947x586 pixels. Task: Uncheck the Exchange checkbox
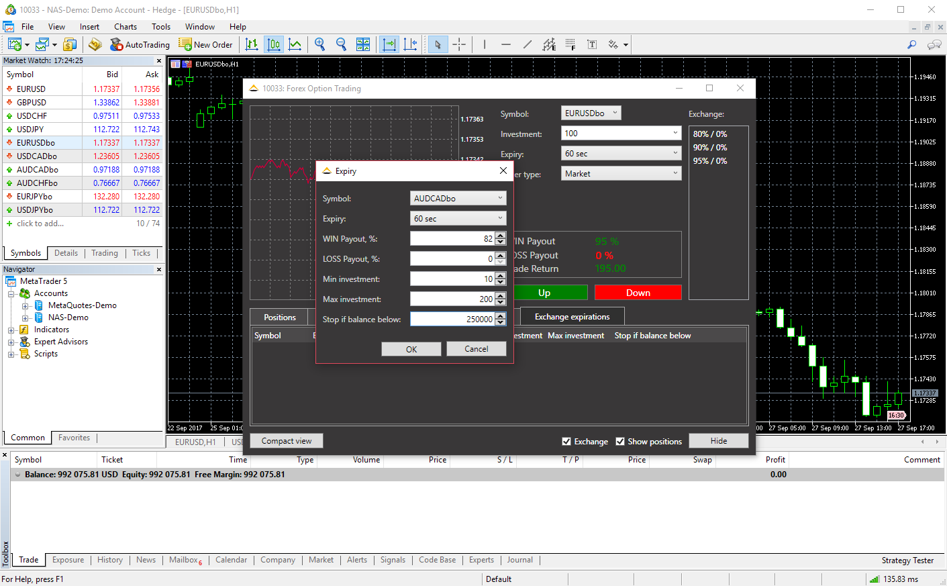click(566, 441)
